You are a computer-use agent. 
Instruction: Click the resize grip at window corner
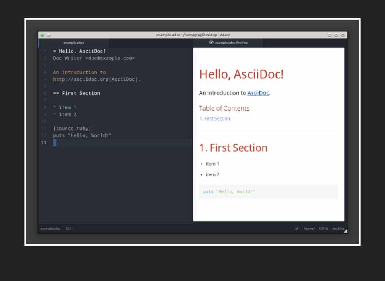pyautogui.click(x=345, y=230)
